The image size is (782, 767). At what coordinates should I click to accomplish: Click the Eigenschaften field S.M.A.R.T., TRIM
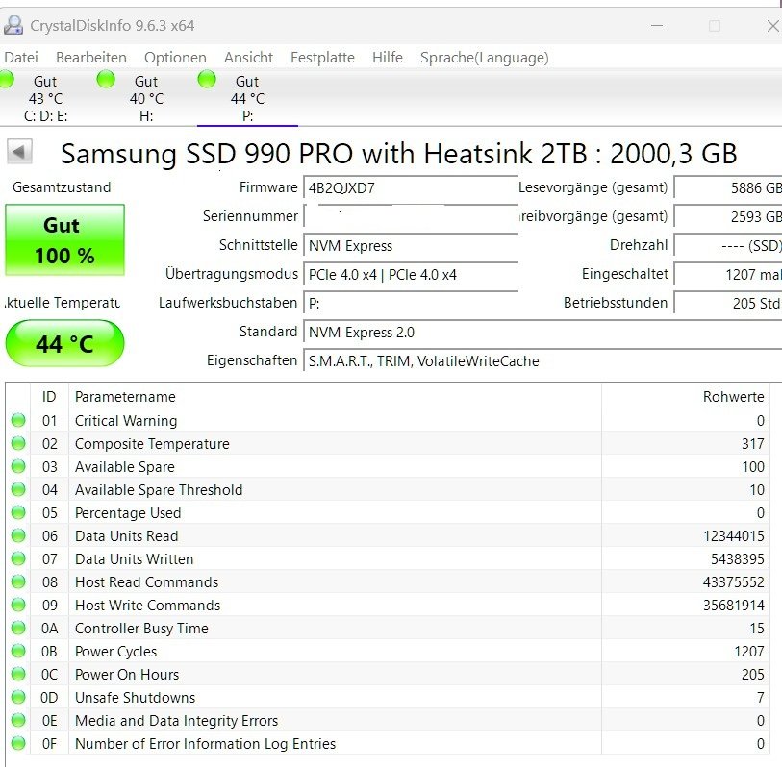click(x=542, y=360)
